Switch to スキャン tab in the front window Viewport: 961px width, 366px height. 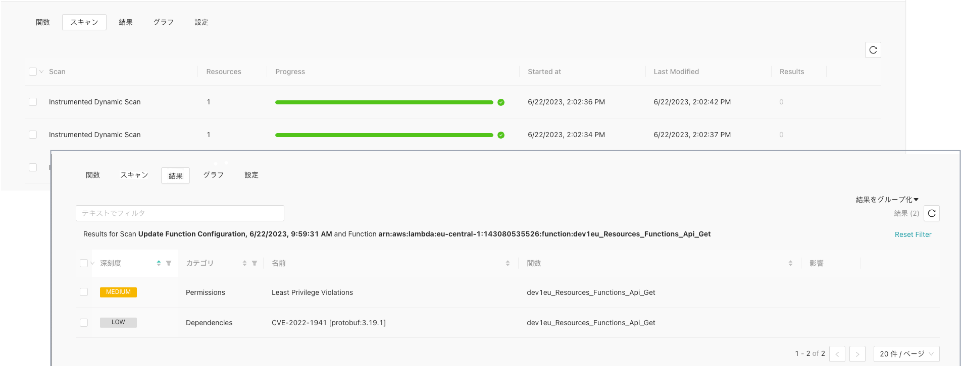(134, 175)
